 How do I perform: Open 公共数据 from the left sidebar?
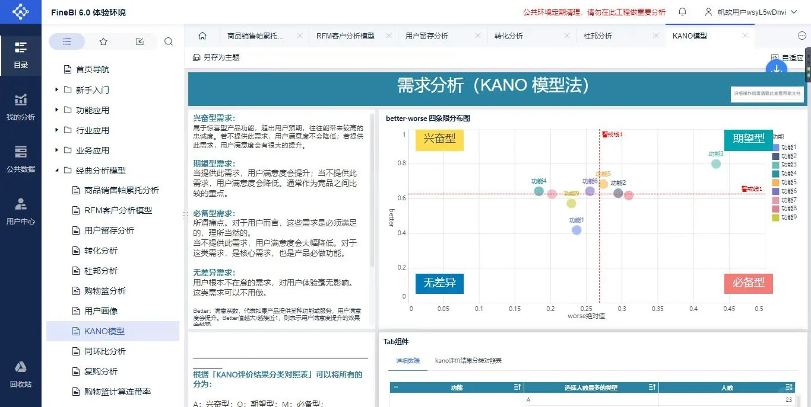21,160
